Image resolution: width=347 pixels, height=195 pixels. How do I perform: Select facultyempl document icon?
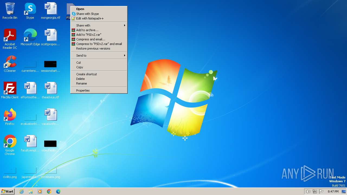tap(30, 144)
